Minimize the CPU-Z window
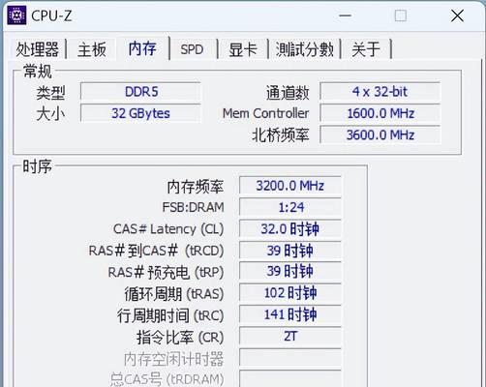Screen dimensions: 486x387 [x=345, y=15]
